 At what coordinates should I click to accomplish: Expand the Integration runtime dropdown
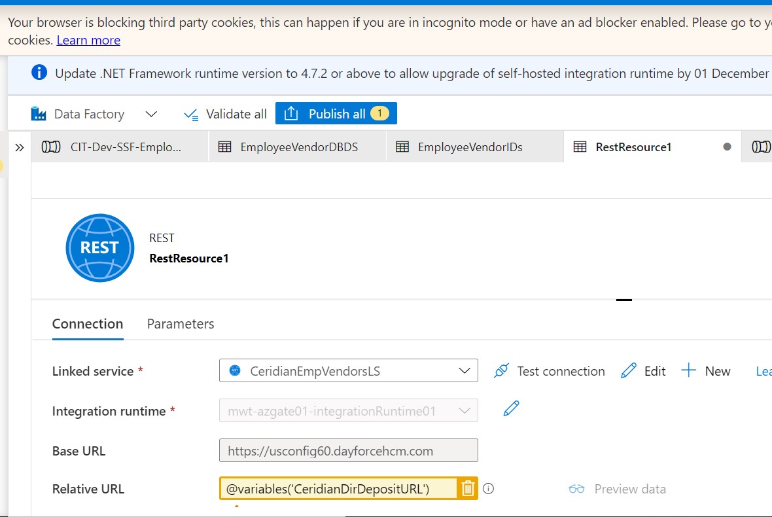pos(463,410)
